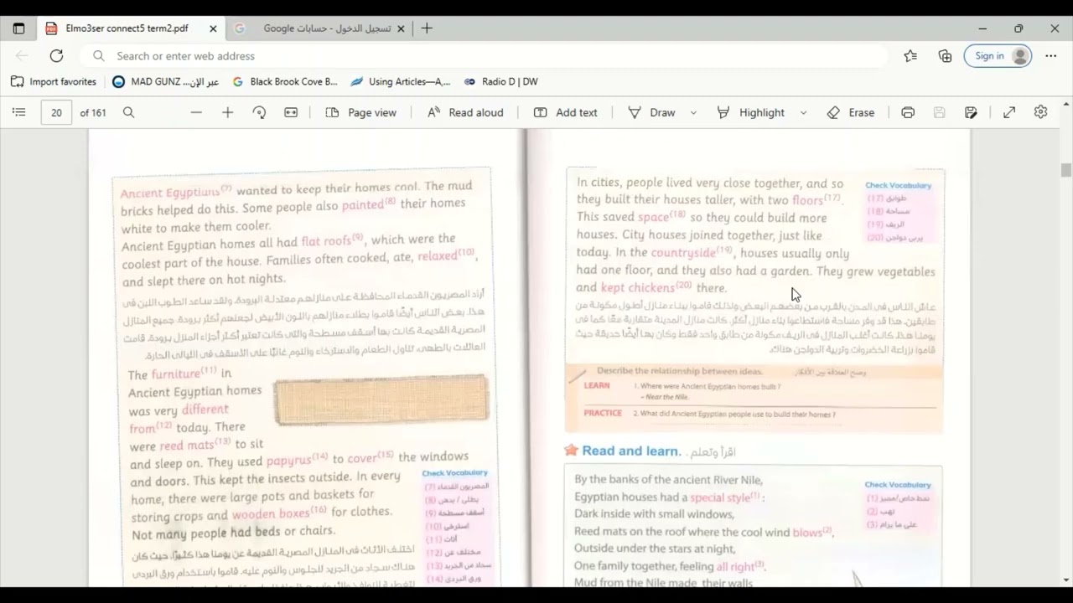Viewport: 1073px width, 603px height.
Task: Search within the PDF document
Action: pyautogui.click(x=128, y=112)
